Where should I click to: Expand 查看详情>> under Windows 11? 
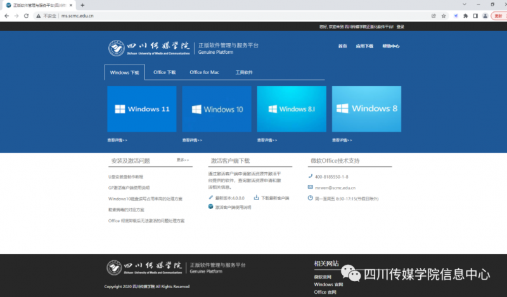pos(117,140)
